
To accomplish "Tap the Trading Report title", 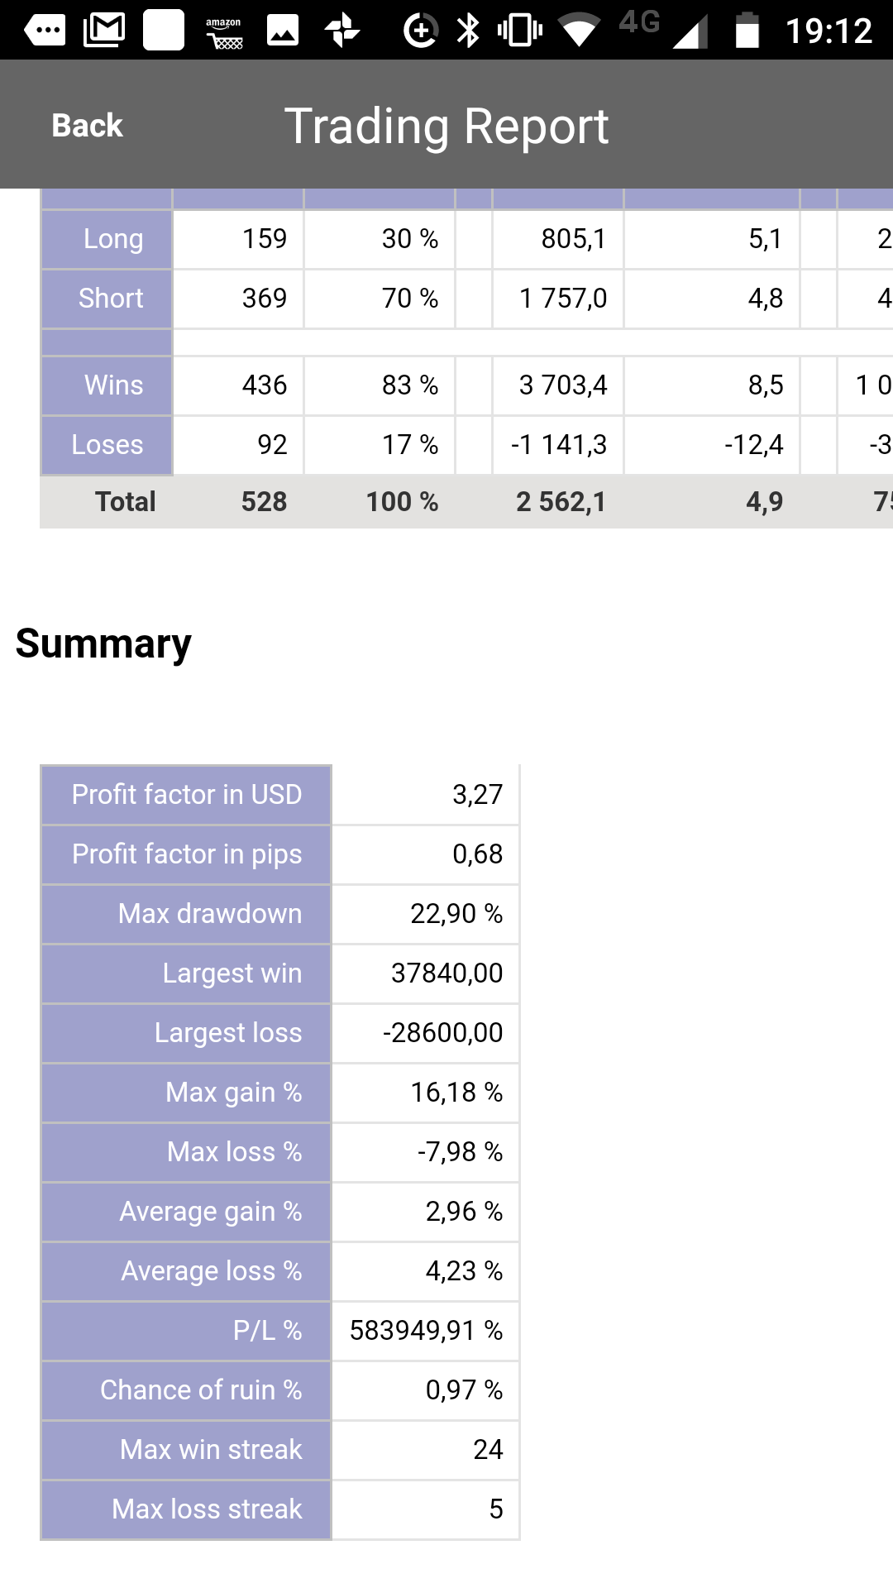I will click(x=446, y=126).
